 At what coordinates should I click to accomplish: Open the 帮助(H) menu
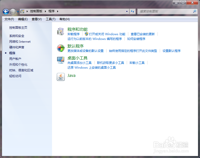[64, 19]
